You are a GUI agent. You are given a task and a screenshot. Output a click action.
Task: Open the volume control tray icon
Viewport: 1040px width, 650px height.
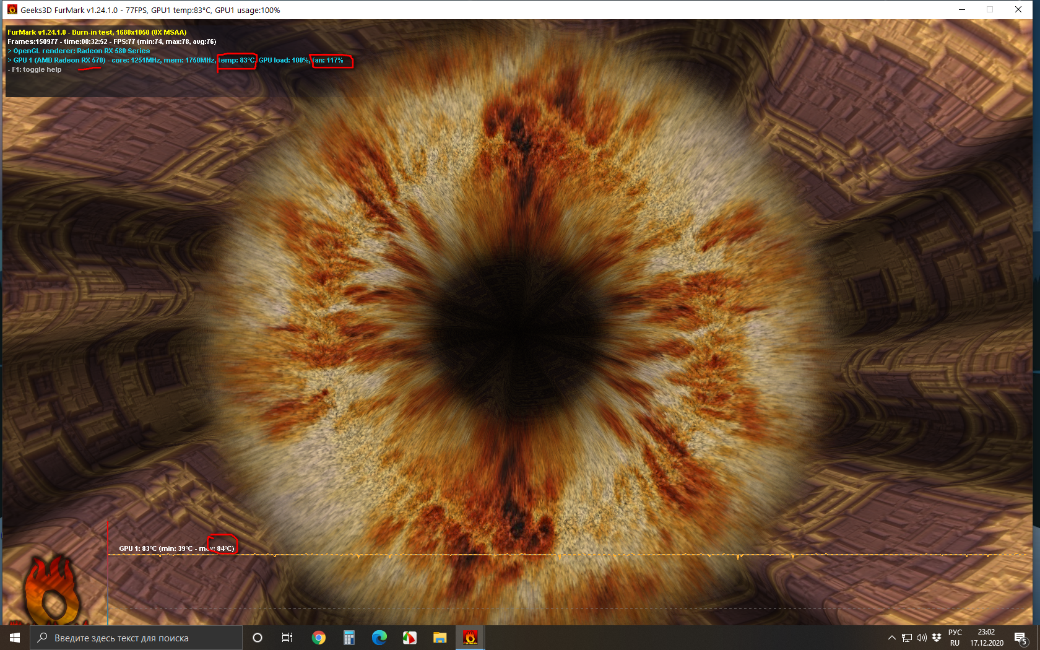pyautogui.click(x=921, y=638)
